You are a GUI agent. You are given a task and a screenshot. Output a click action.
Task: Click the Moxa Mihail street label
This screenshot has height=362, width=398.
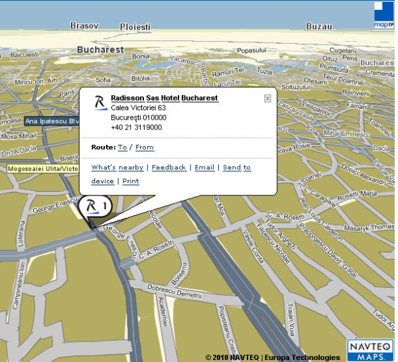click(x=19, y=136)
